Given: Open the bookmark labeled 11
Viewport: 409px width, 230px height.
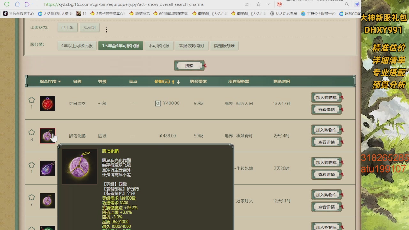Looking at the screenshot, I should point(81,14).
